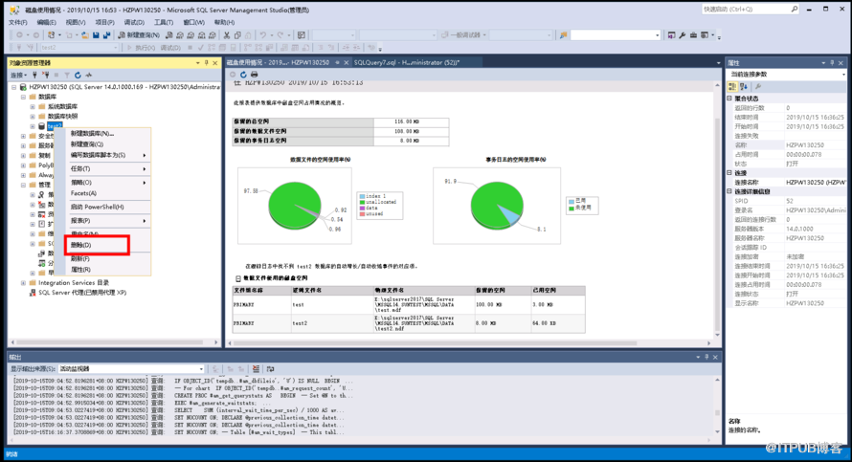This screenshot has height=462, width=852.
Task: Collapse the 聚合状态 group in Properties
Action: [729, 99]
